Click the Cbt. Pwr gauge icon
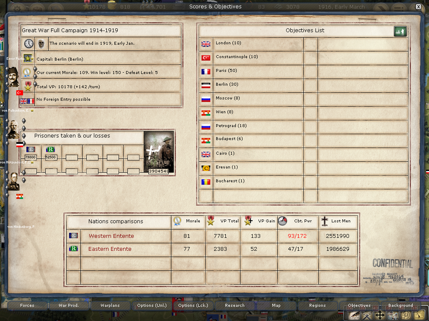Screen dimensions: 429x321 (283, 222)
